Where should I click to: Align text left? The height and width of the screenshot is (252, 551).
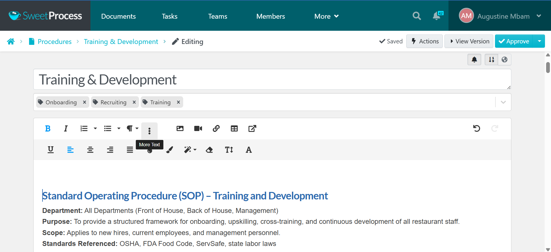(70, 150)
